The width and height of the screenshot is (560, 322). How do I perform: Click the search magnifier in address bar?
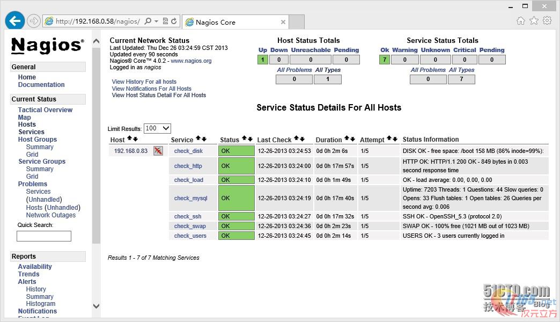(x=148, y=21)
